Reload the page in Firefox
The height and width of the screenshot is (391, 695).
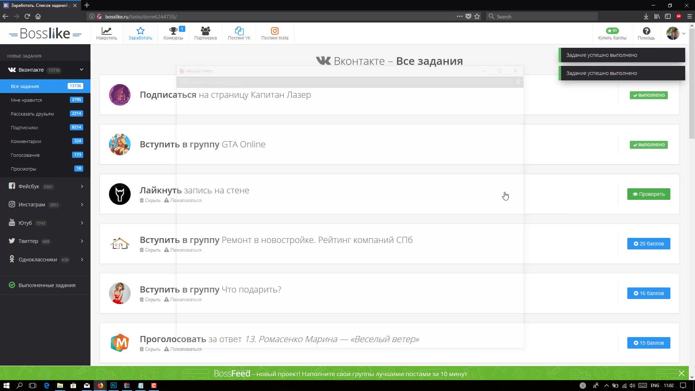coord(27,16)
